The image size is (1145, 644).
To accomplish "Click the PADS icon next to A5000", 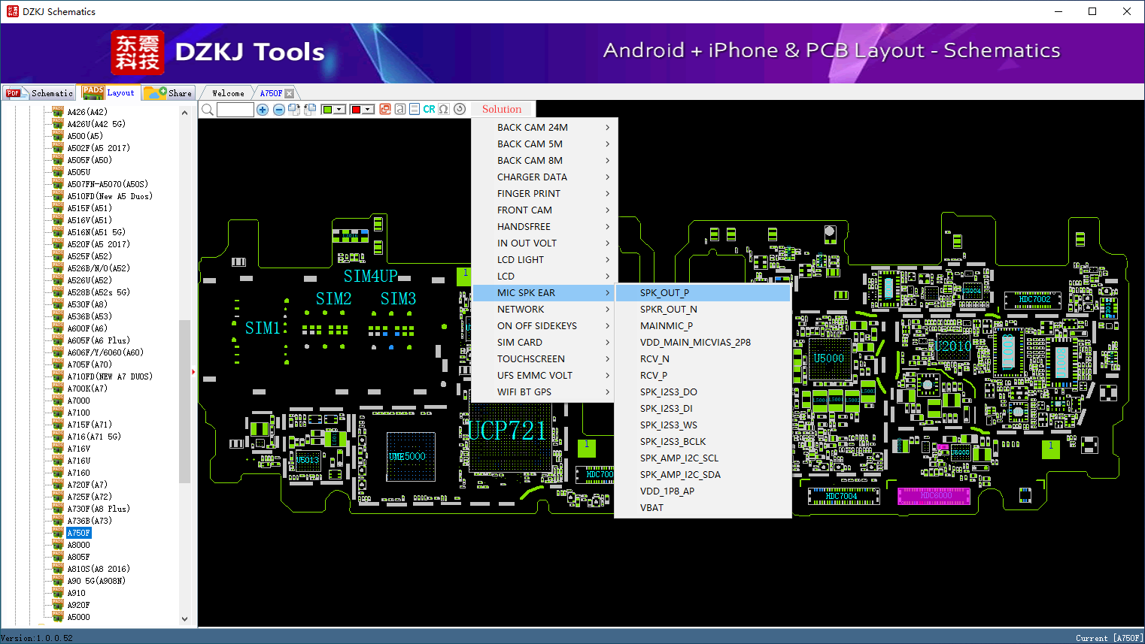I will (x=58, y=617).
